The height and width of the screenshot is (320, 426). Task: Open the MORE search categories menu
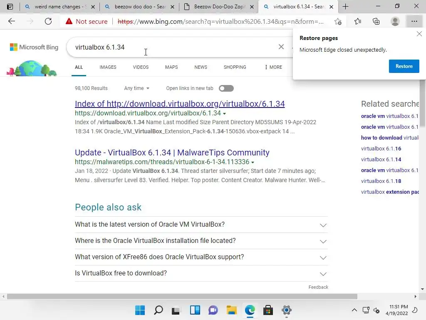[x=273, y=67]
